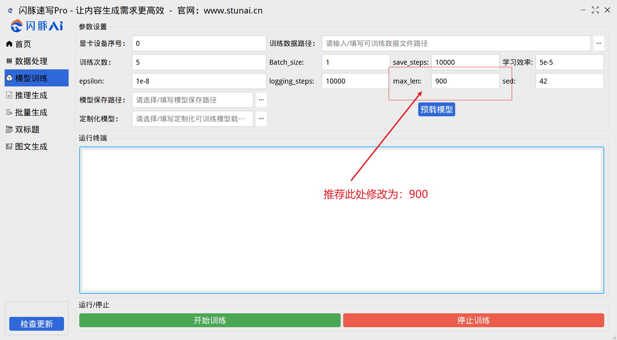Browse for 模型保存路径 with ellipsis button
617x340 pixels.
[x=261, y=100]
